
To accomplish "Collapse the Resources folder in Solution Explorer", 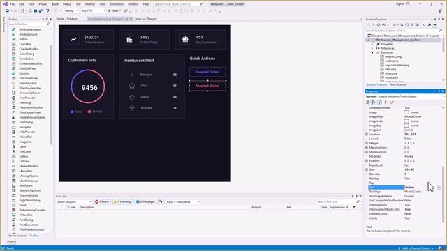I will (x=372, y=53).
